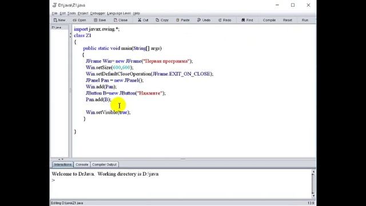Click the New file toolbar button

pos(59,20)
